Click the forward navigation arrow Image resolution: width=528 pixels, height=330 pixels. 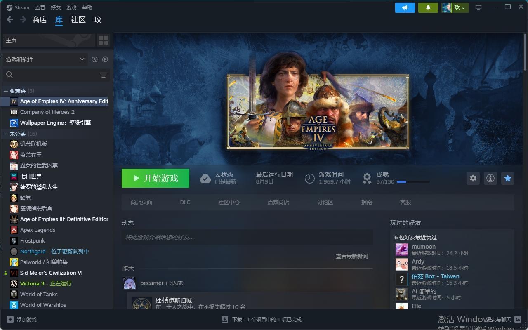click(23, 19)
